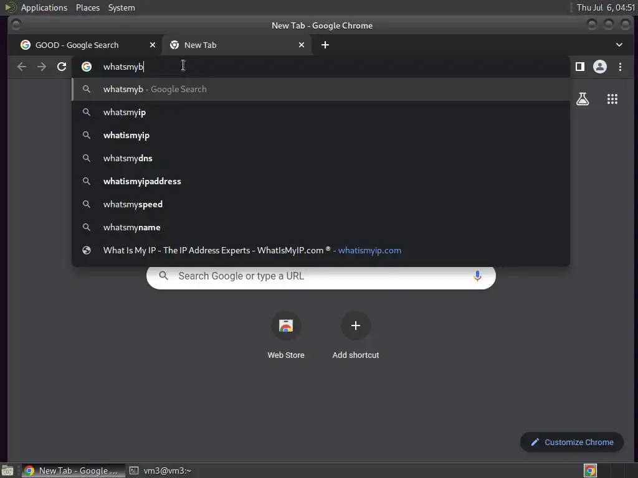
Task: Close the GOOD - Google Search tab
Action: (153, 45)
